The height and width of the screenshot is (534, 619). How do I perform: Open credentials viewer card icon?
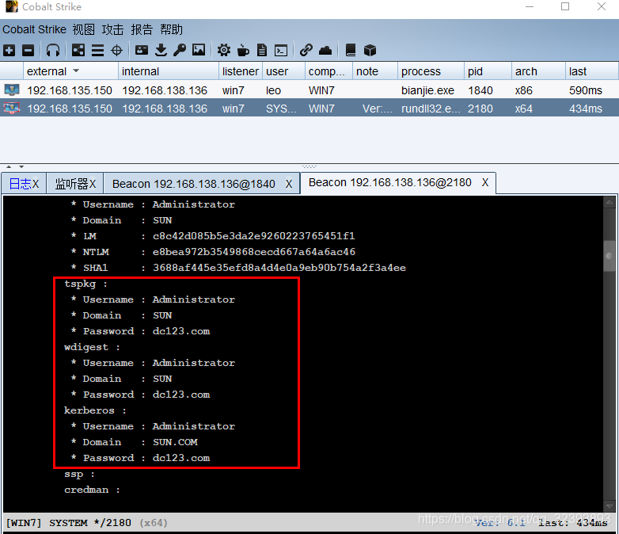[142, 50]
